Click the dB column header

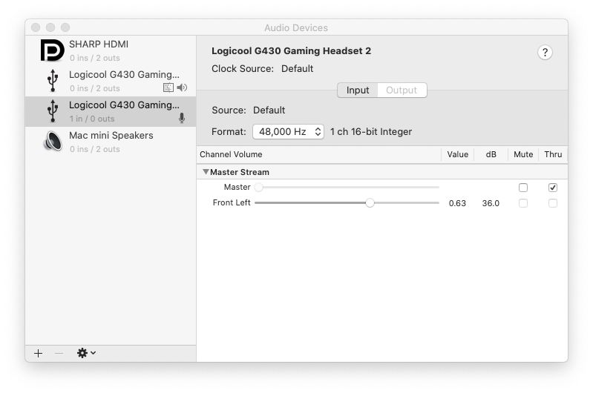click(491, 154)
